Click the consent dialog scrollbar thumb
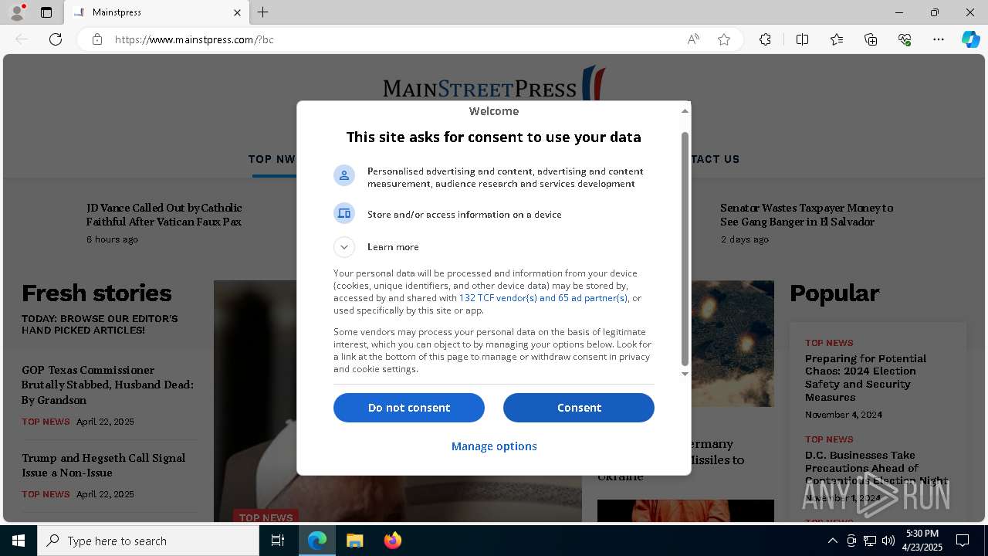This screenshot has height=556, width=988. 685,249
